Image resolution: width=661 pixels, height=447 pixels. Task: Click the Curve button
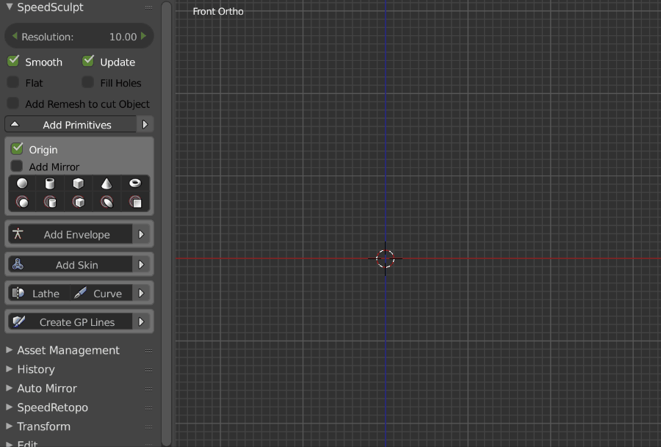(x=101, y=293)
